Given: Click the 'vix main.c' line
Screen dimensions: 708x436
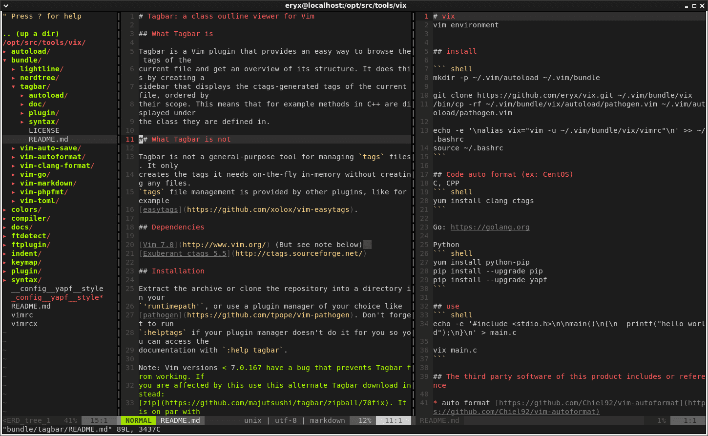Looking at the screenshot, I should [455, 350].
